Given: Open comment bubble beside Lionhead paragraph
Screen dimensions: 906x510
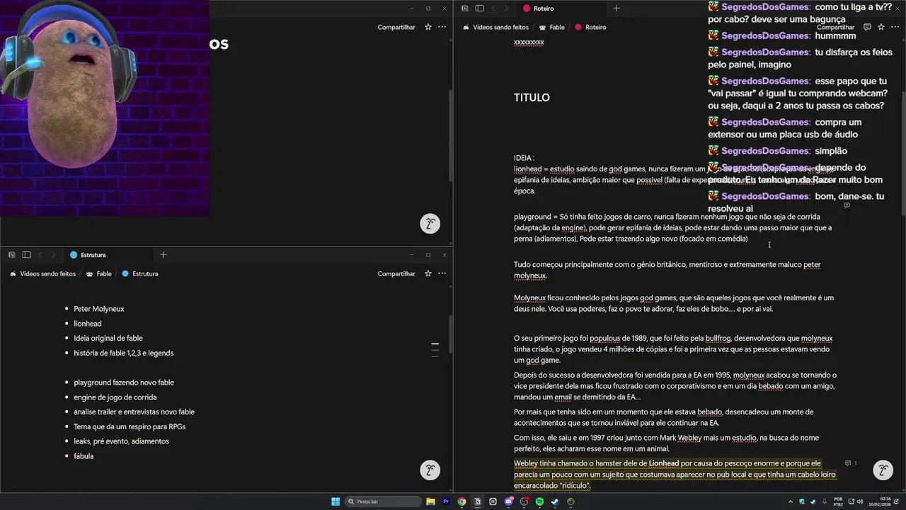Looking at the screenshot, I should pyautogui.click(x=850, y=463).
